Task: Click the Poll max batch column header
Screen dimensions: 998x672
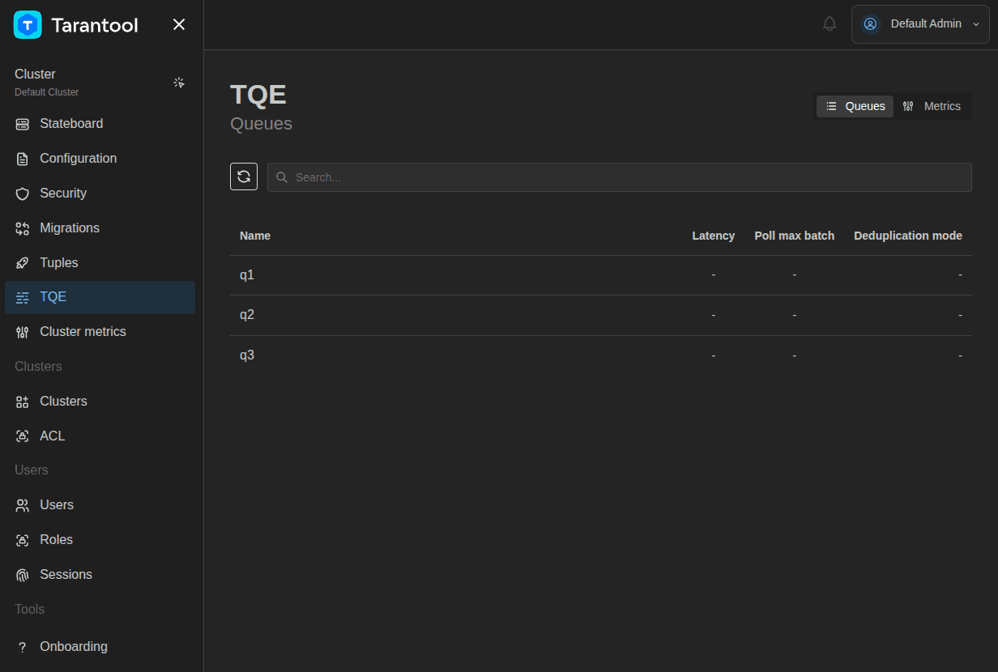Action: pos(794,236)
